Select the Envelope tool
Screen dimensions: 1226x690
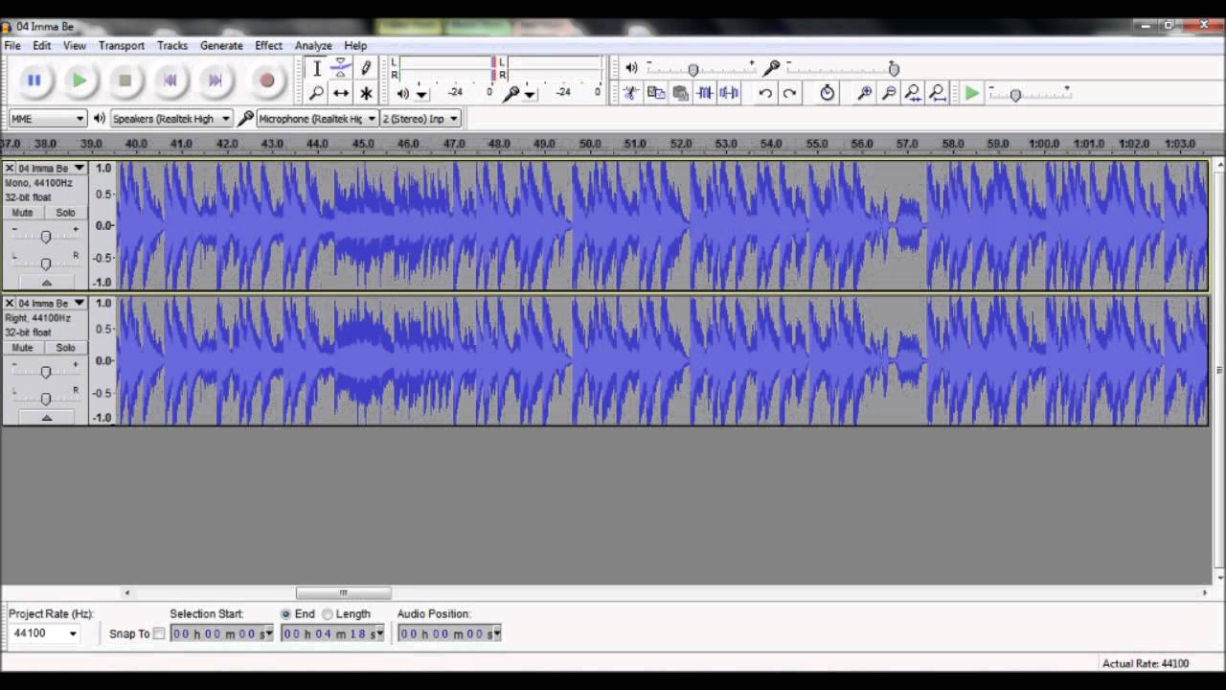(341, 68)
